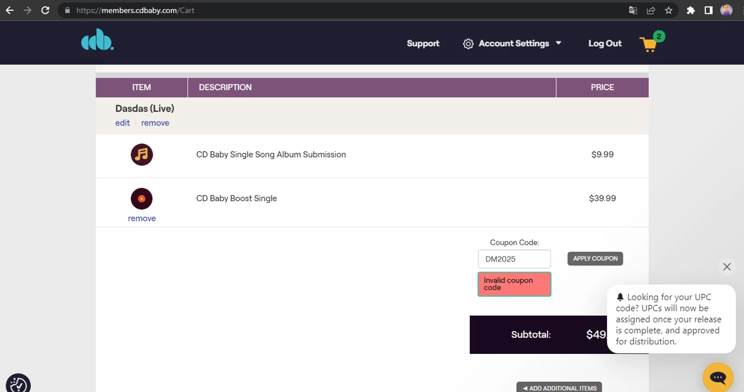Click CD Baby Single Song Album Submission

271,155
